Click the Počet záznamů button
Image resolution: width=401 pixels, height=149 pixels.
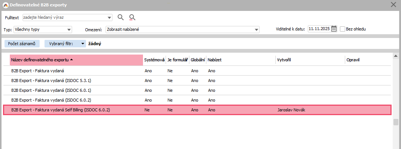(x=22, y=44)
